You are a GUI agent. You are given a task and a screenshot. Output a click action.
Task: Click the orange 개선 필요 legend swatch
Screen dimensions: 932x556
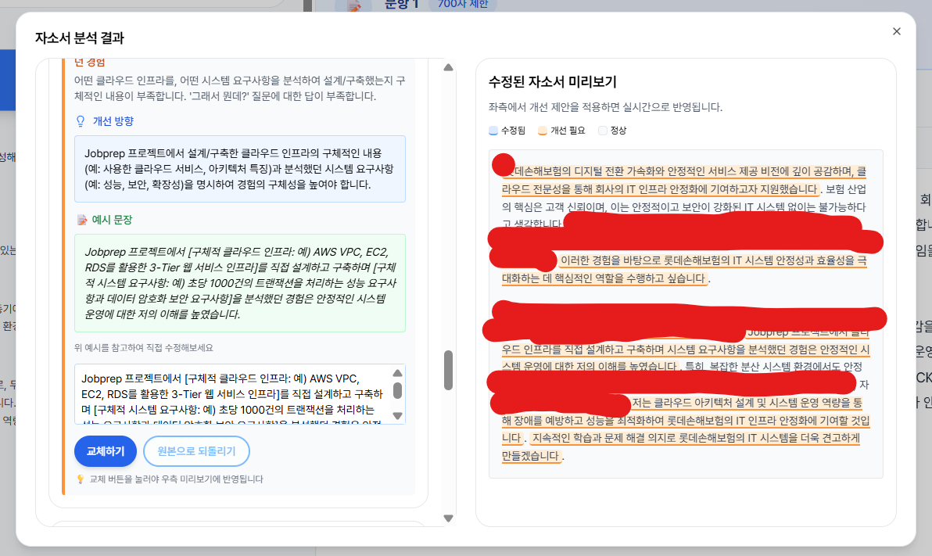(x=543, y=131)
